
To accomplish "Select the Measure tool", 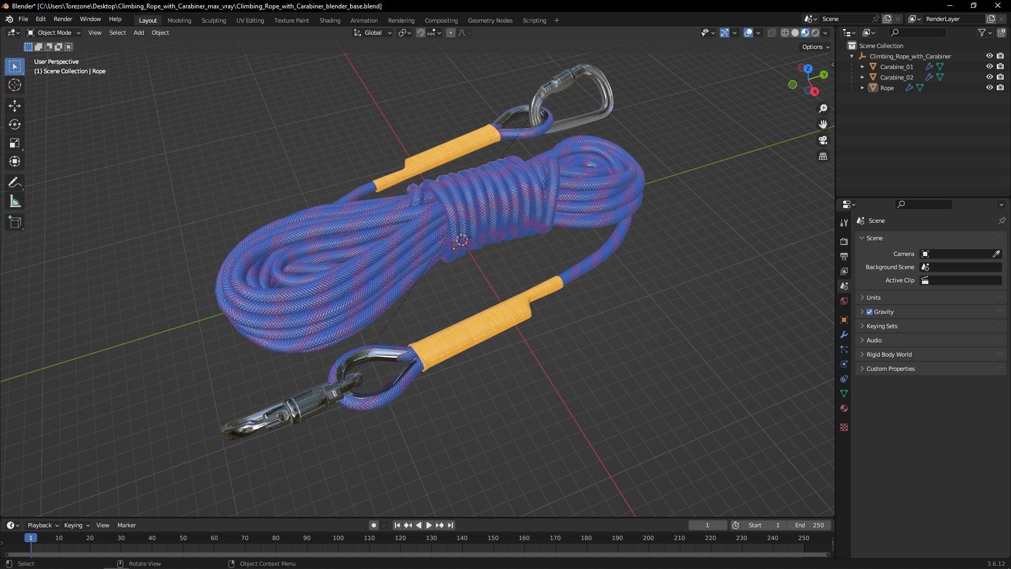I will pos(15,201).
